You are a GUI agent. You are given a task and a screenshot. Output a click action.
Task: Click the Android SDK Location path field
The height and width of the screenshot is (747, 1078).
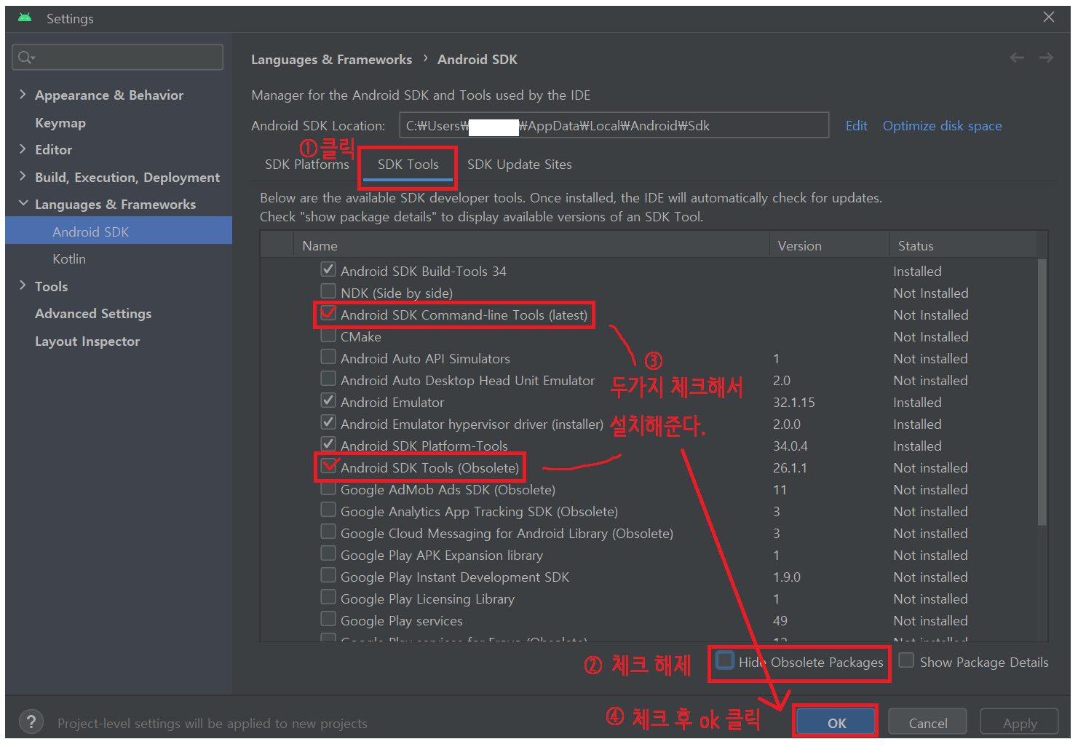click(614, 125)
